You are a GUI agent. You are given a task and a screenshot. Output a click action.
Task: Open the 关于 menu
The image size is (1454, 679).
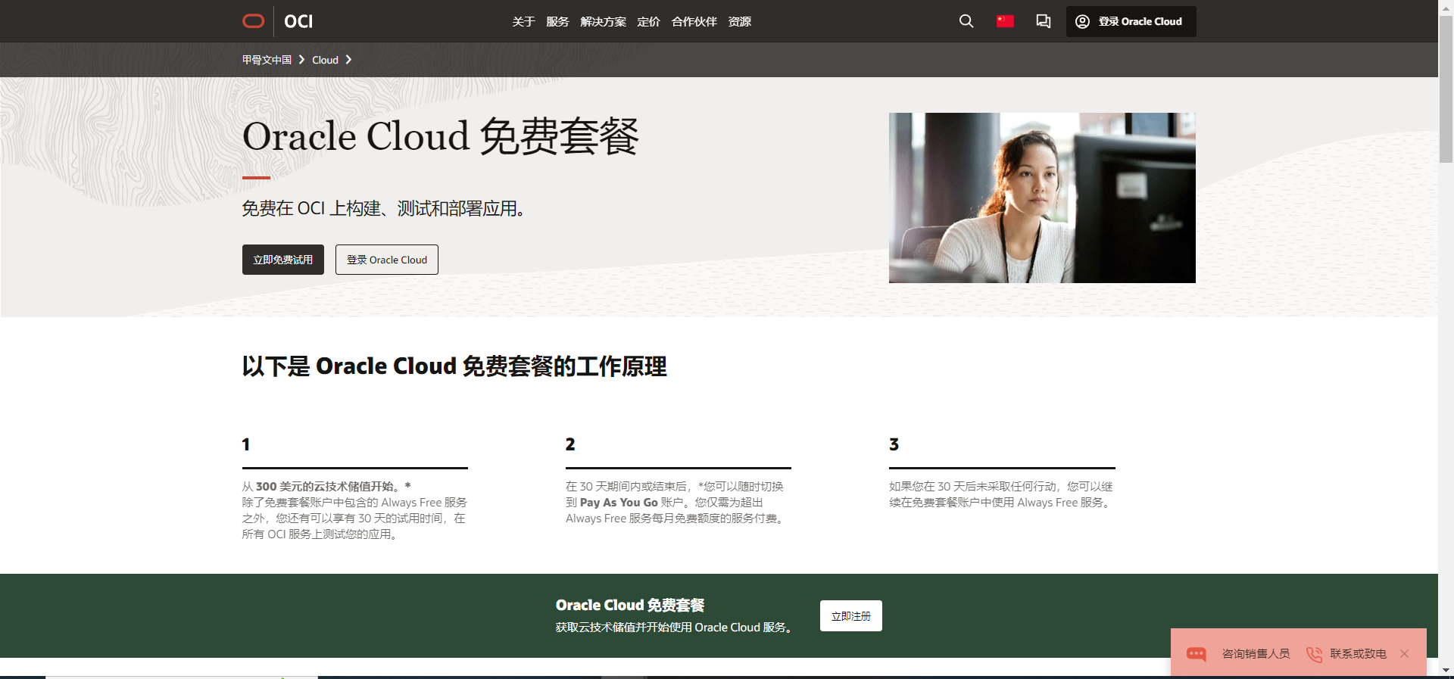[523, 22]
